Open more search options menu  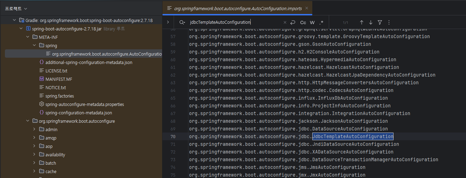[x=389, y=22]
